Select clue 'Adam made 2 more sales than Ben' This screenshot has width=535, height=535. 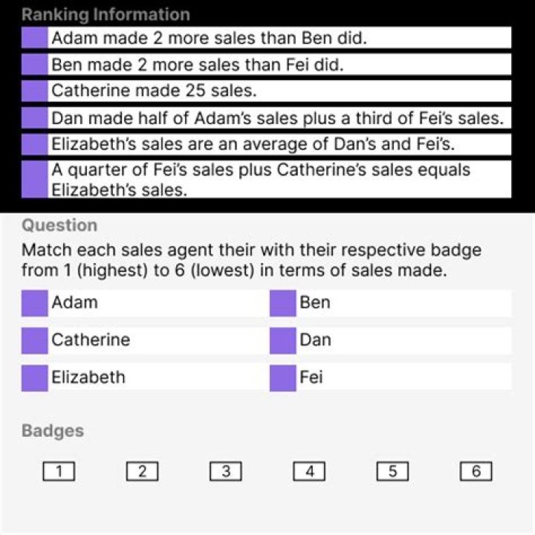pyautogui.click(x=266, y=38)
